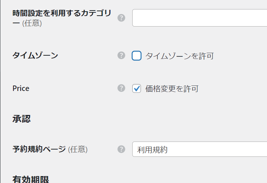This screenshot has height=183, width=267.
Task: Click the 予約規約ページ setting label
Action: 39,149
